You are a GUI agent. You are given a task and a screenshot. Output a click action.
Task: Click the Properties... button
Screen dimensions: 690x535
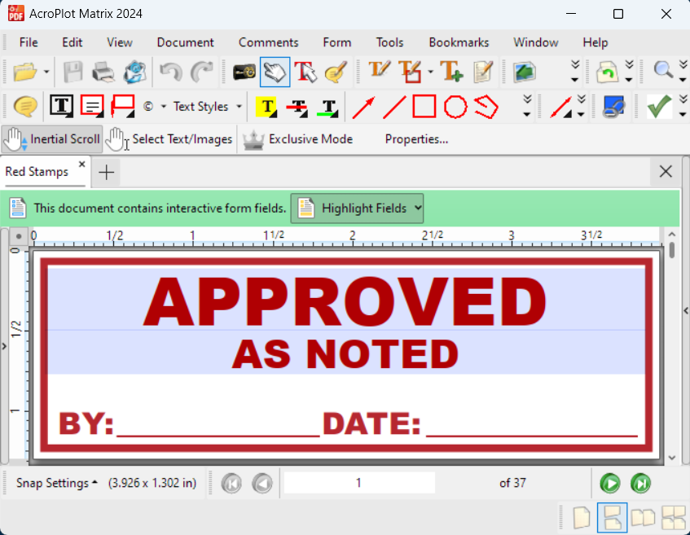[x=416, y=139]
